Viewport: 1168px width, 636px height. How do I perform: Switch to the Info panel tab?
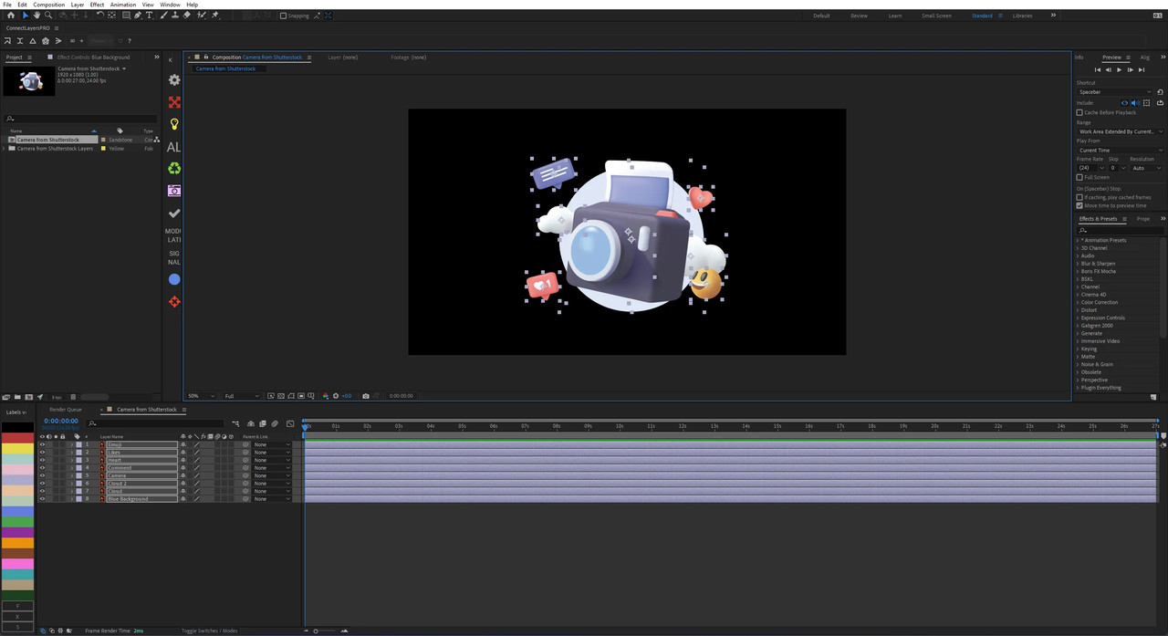(1079, 57)
